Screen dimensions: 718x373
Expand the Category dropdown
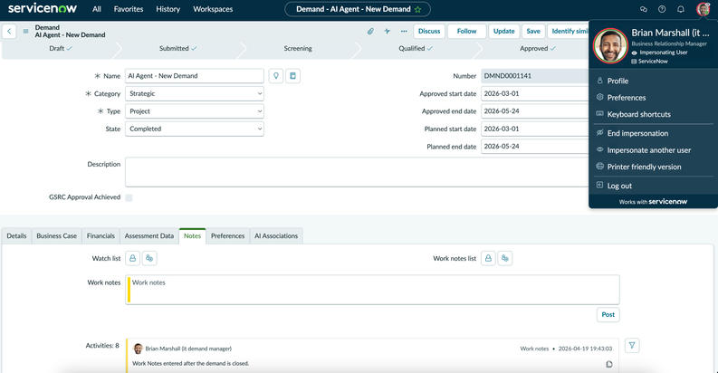(x=195, y=93)
